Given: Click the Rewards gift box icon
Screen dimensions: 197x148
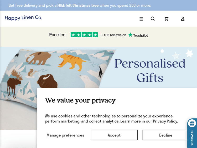Looking at the screenshot, I should 192,123.
